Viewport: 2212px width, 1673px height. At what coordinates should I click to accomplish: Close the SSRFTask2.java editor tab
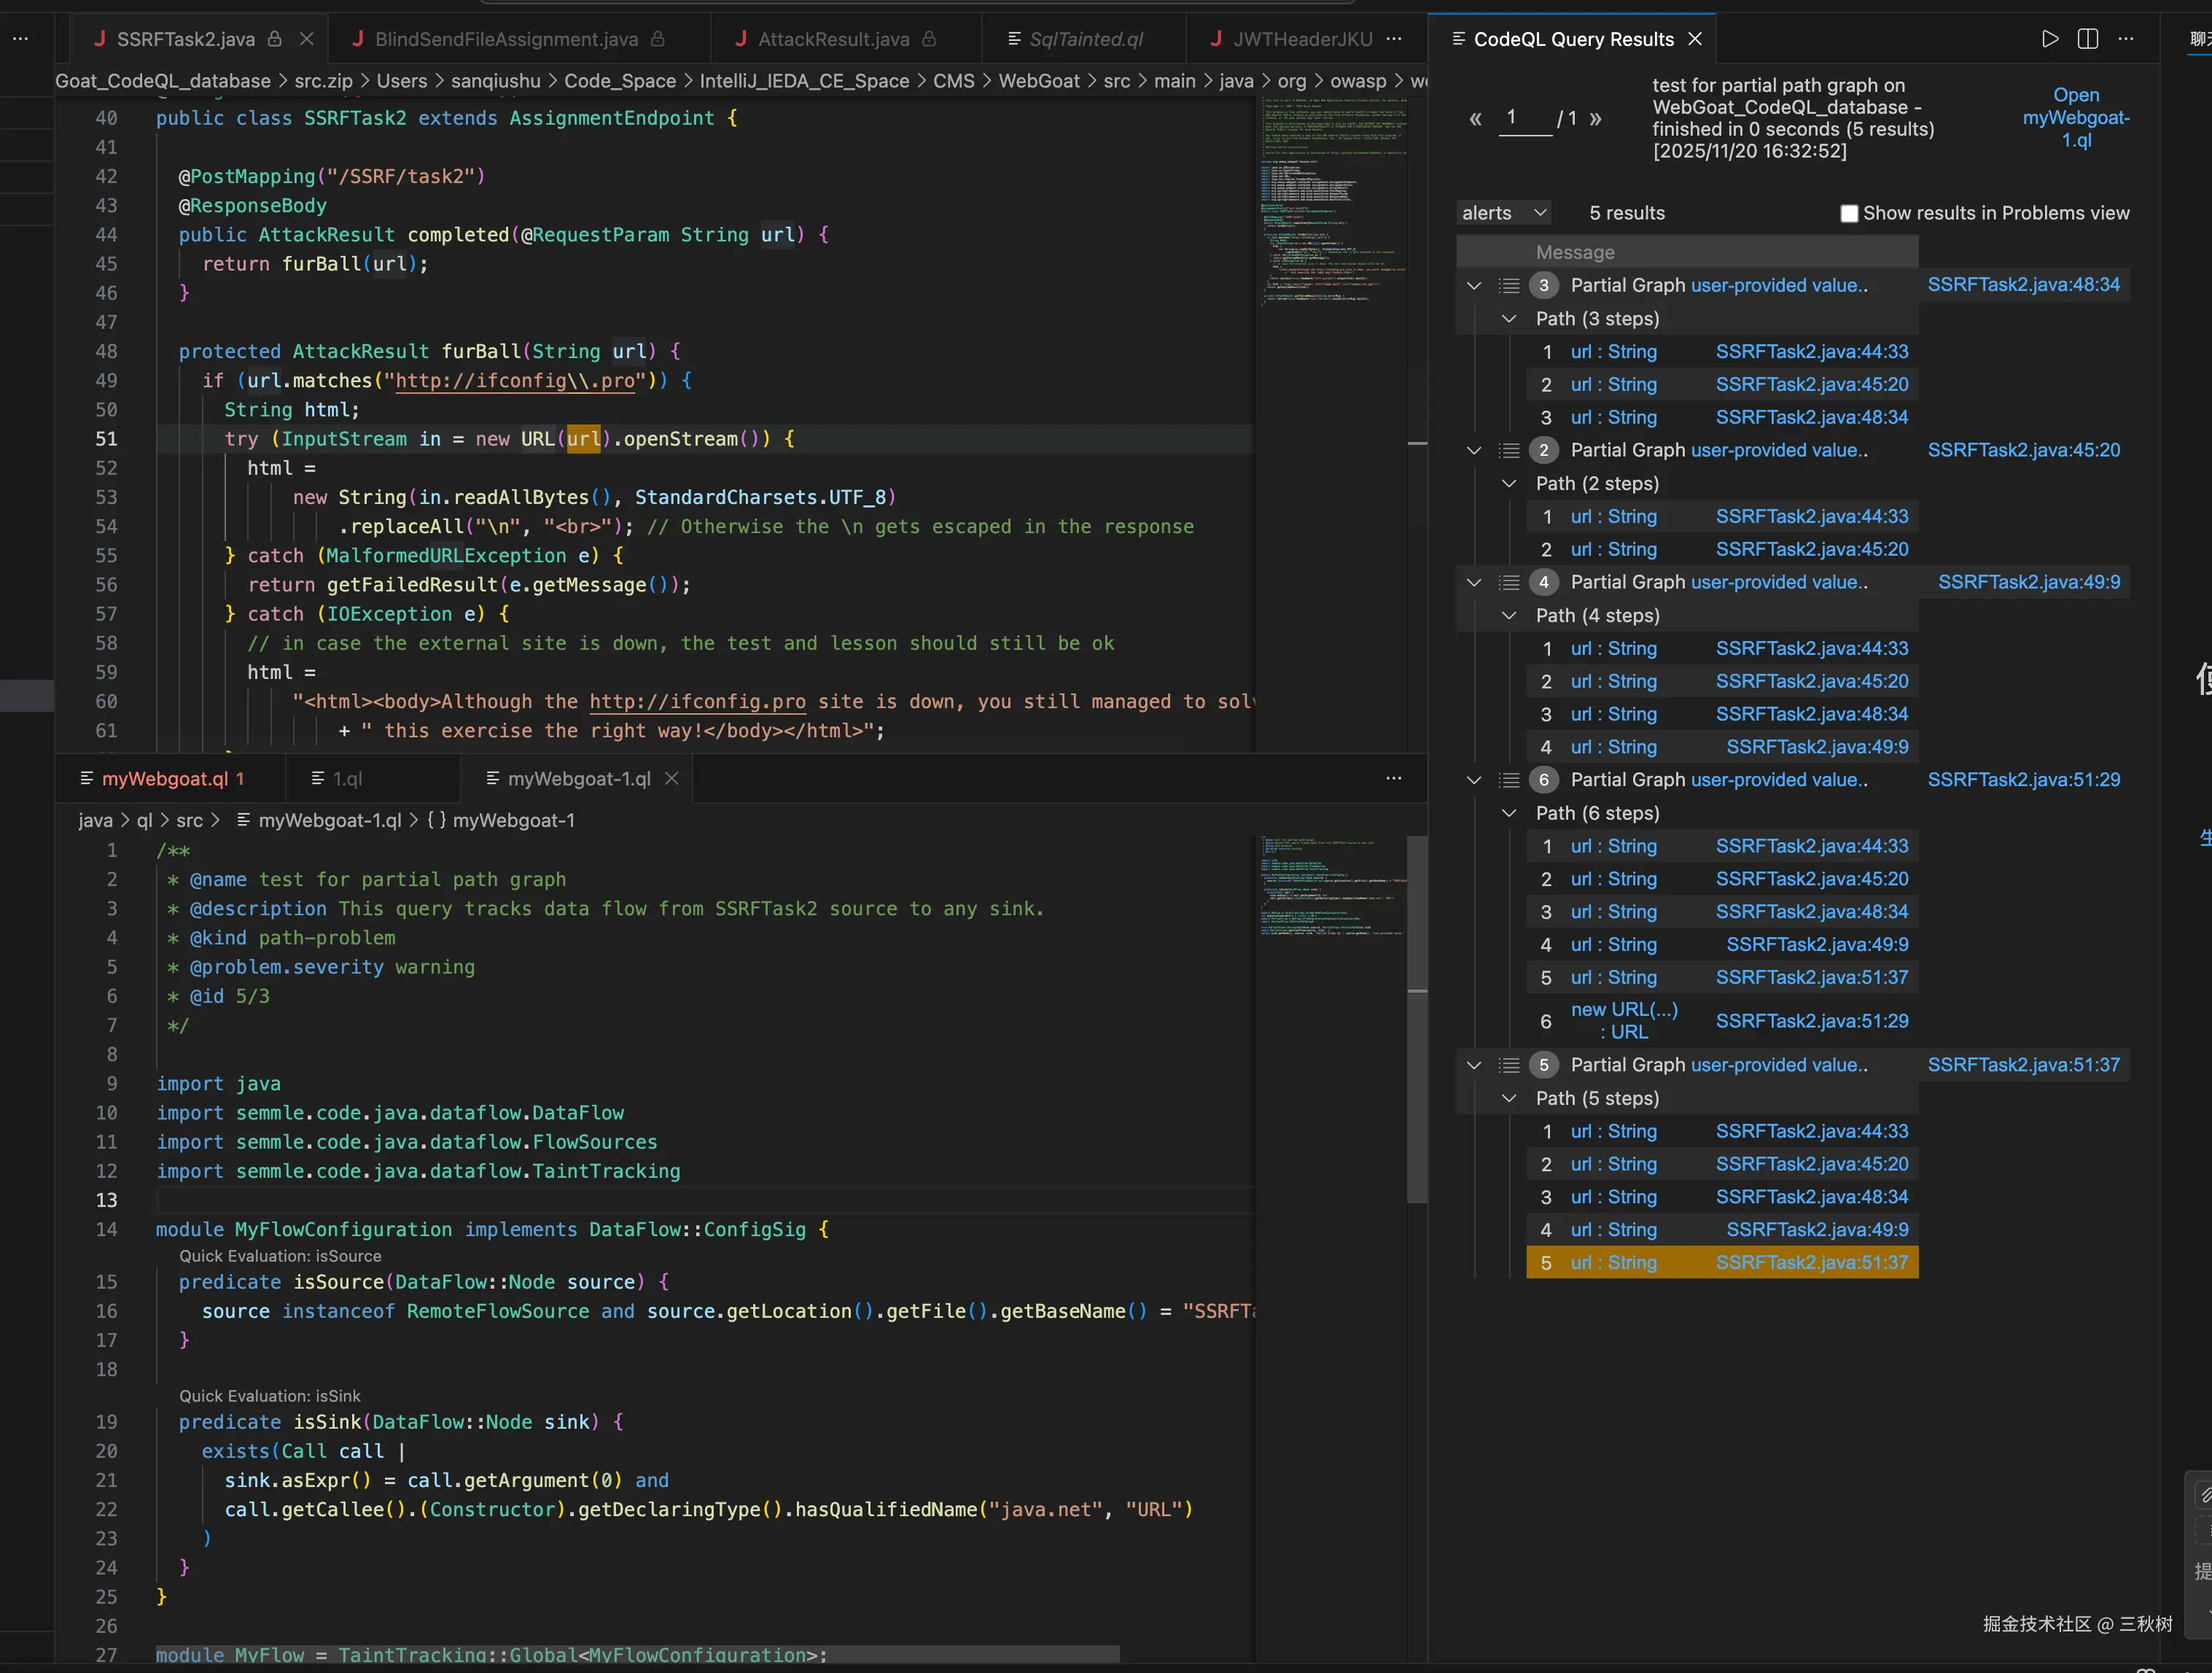point(307,39)
